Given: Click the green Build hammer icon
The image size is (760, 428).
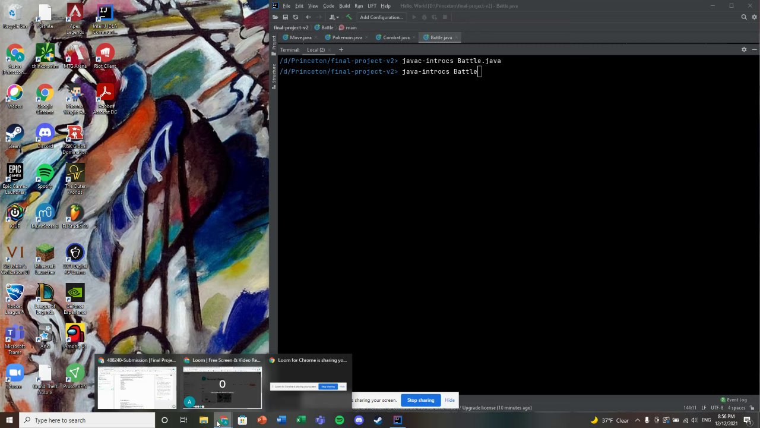Looking at the screenshot, I should point(349,17).
